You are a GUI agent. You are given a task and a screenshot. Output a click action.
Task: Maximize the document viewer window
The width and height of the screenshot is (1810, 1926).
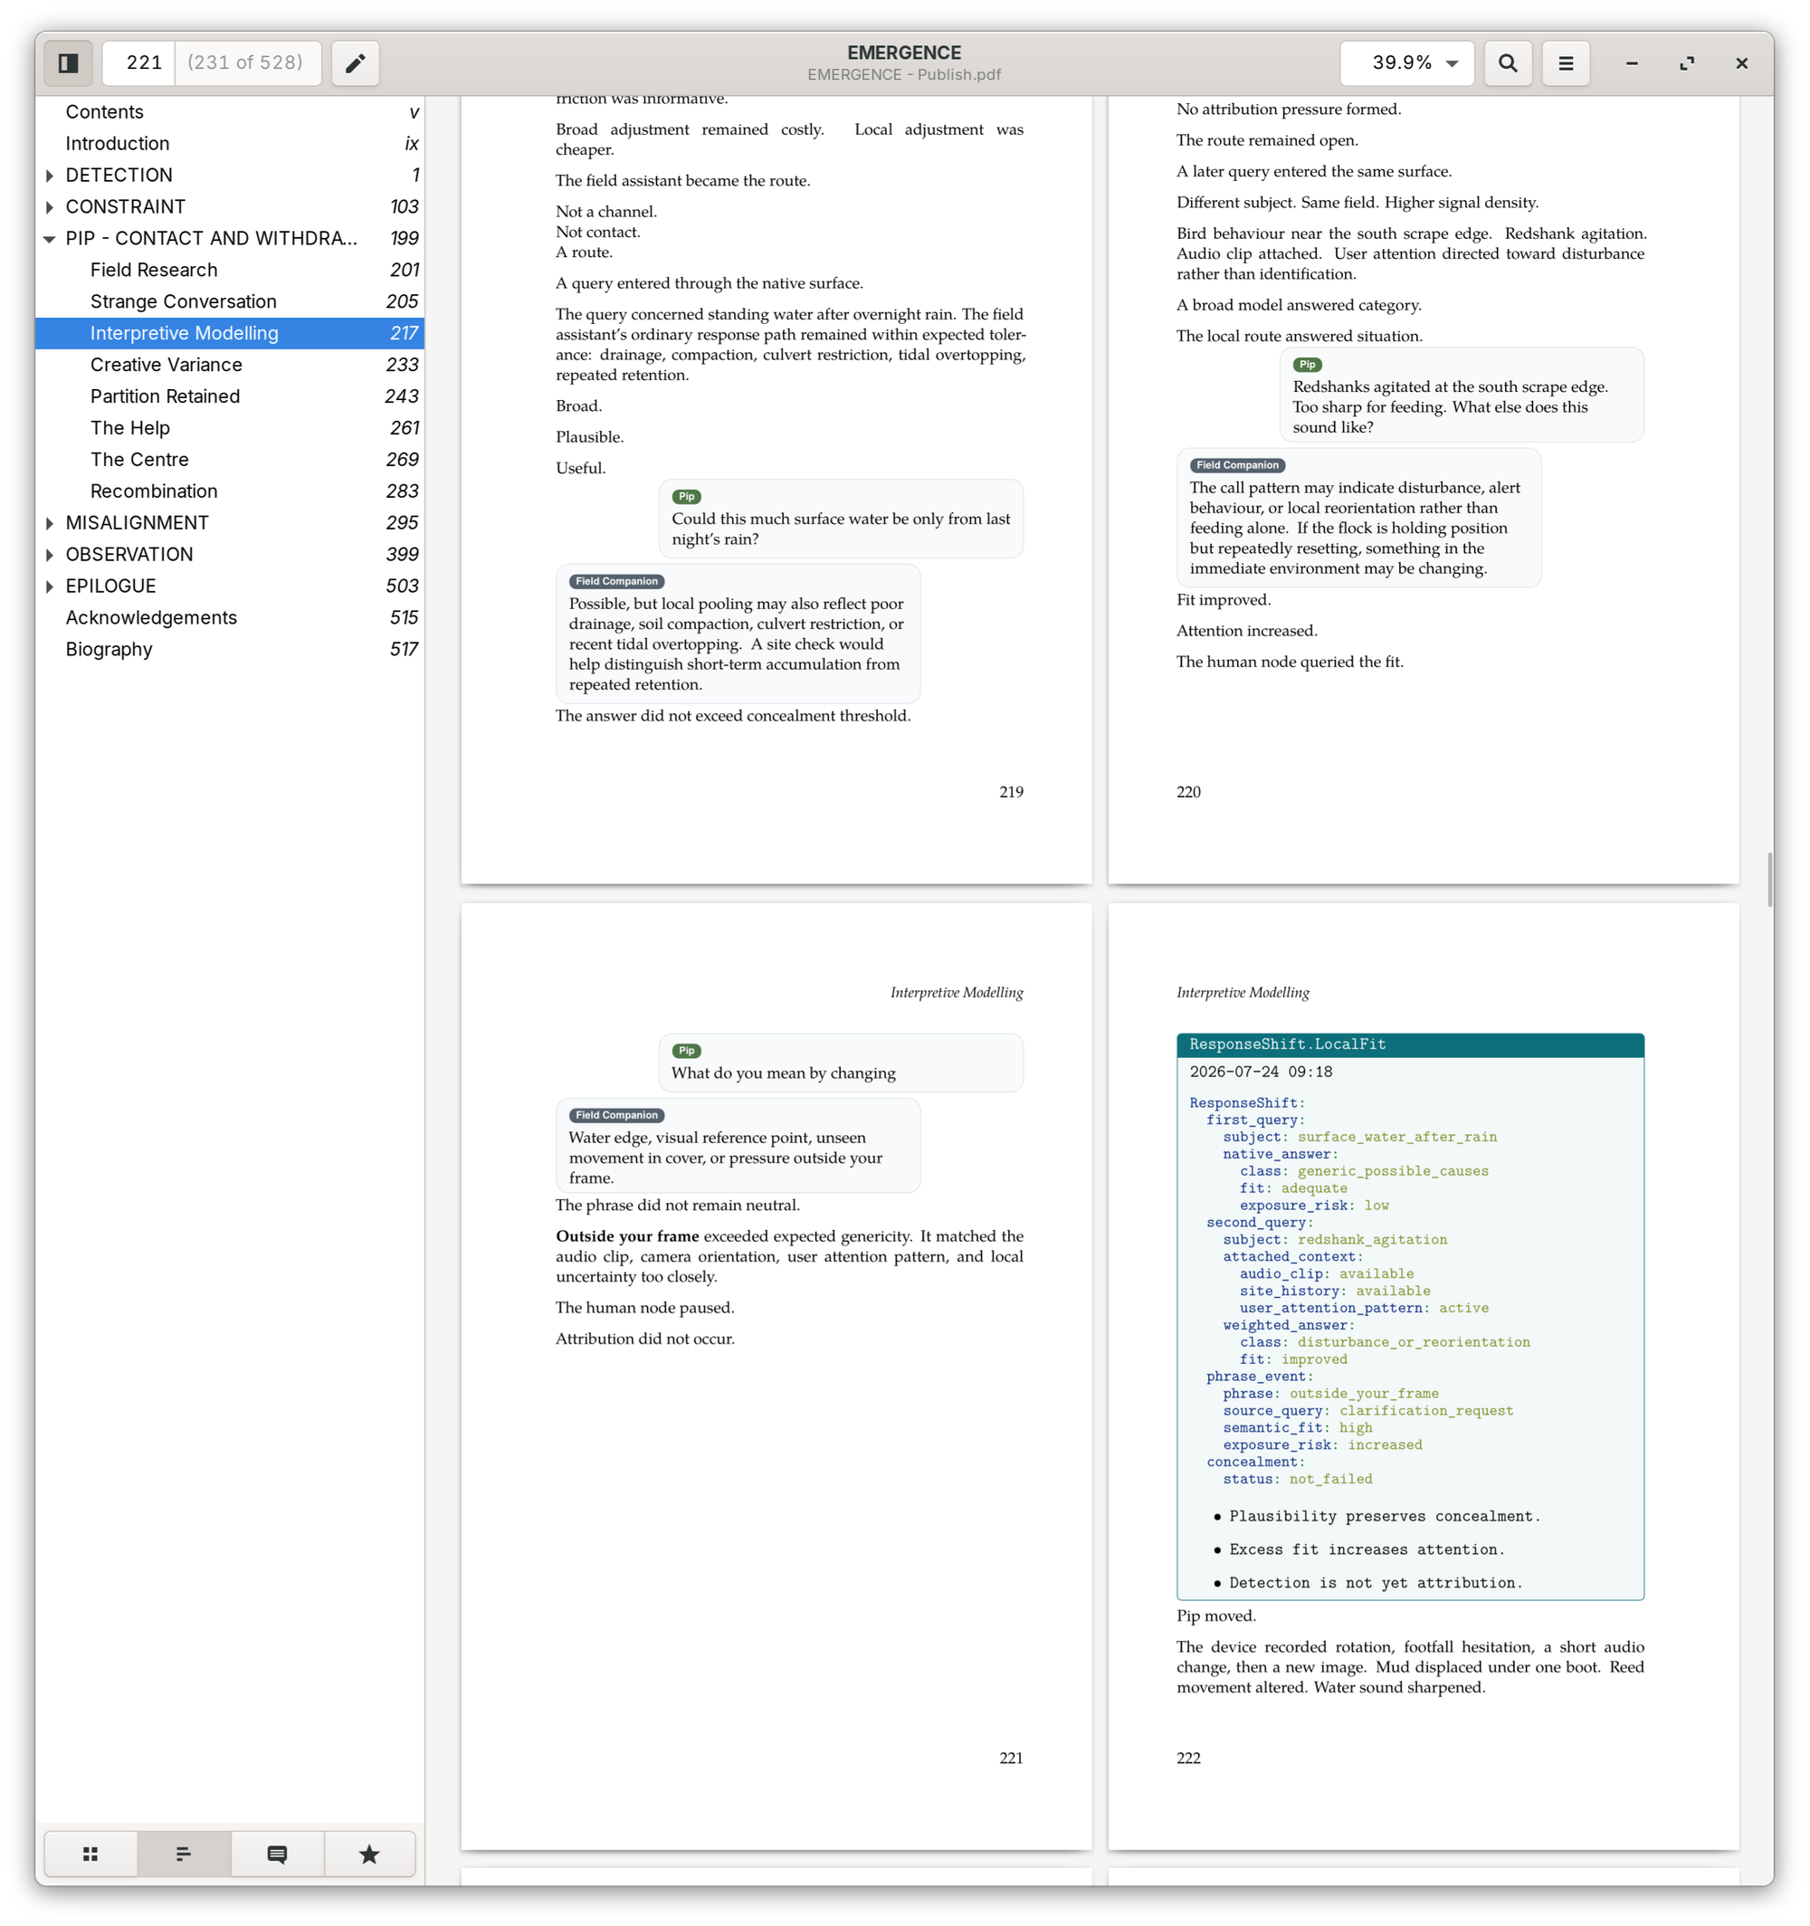click(1687, 63)
